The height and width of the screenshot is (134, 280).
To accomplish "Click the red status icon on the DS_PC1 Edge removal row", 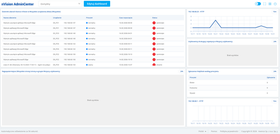I will point(154,23).
